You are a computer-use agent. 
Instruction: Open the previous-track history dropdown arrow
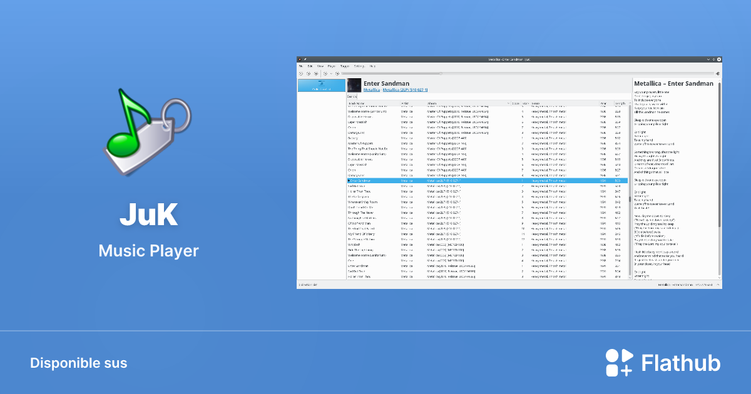[x=331, y=73]
